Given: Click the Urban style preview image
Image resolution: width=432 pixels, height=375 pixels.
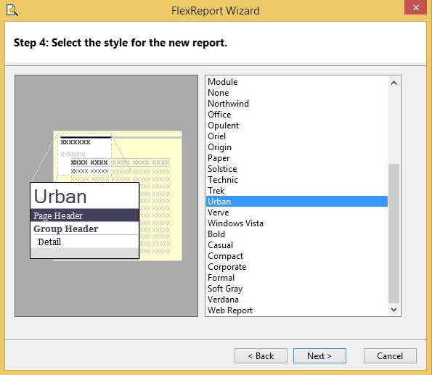Looking at the screenshot, I should pyautogui.click(x=106, y=196).
